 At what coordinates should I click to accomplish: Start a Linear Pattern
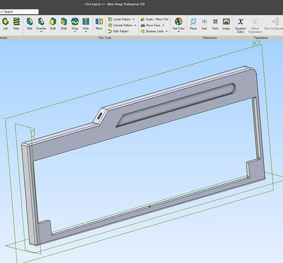tap(119, 19)
